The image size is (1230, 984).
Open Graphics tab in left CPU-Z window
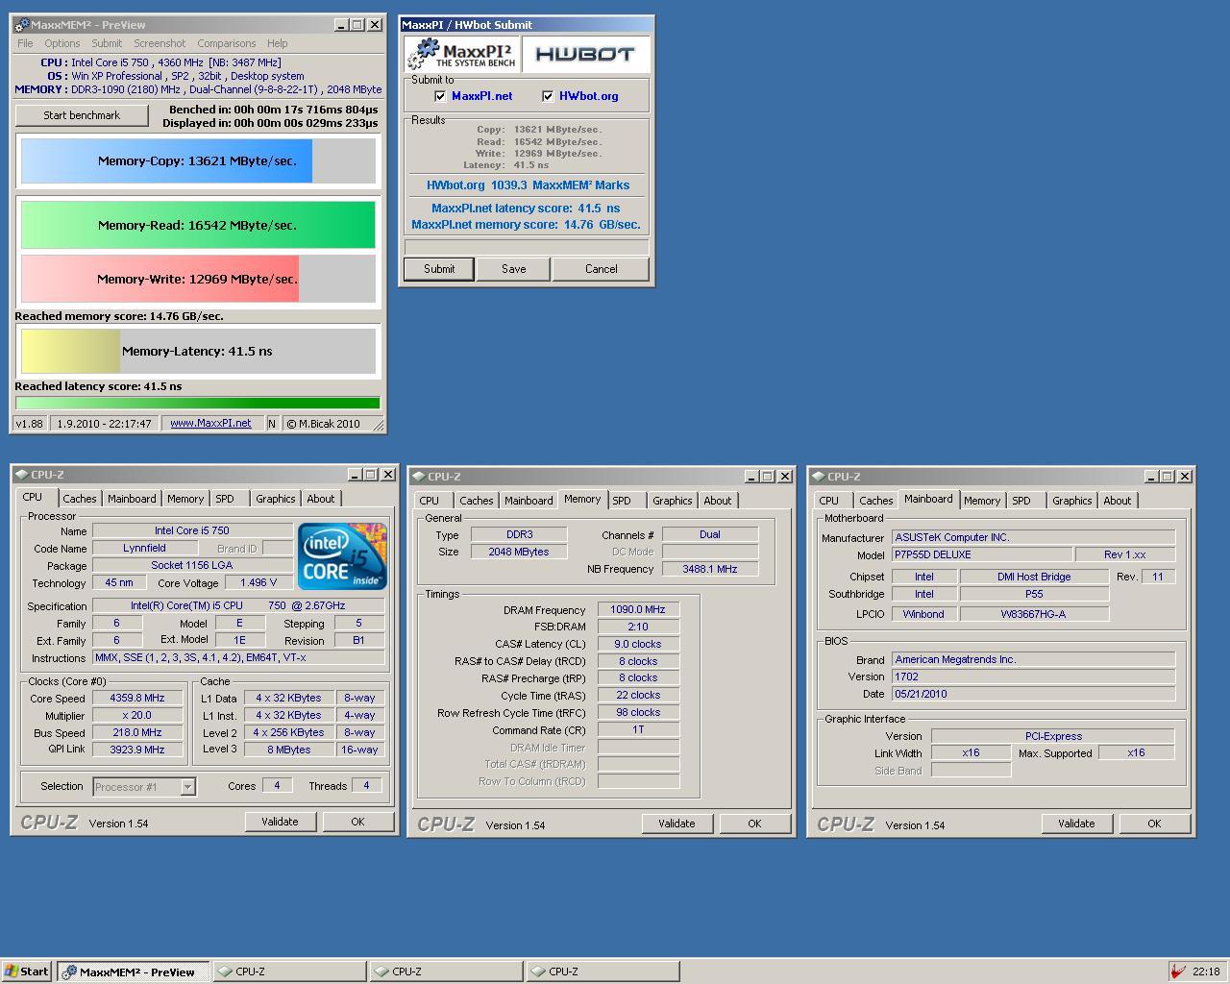[276, 499]
